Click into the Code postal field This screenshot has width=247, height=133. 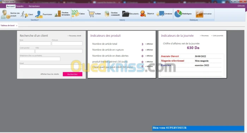click(27, 51)
